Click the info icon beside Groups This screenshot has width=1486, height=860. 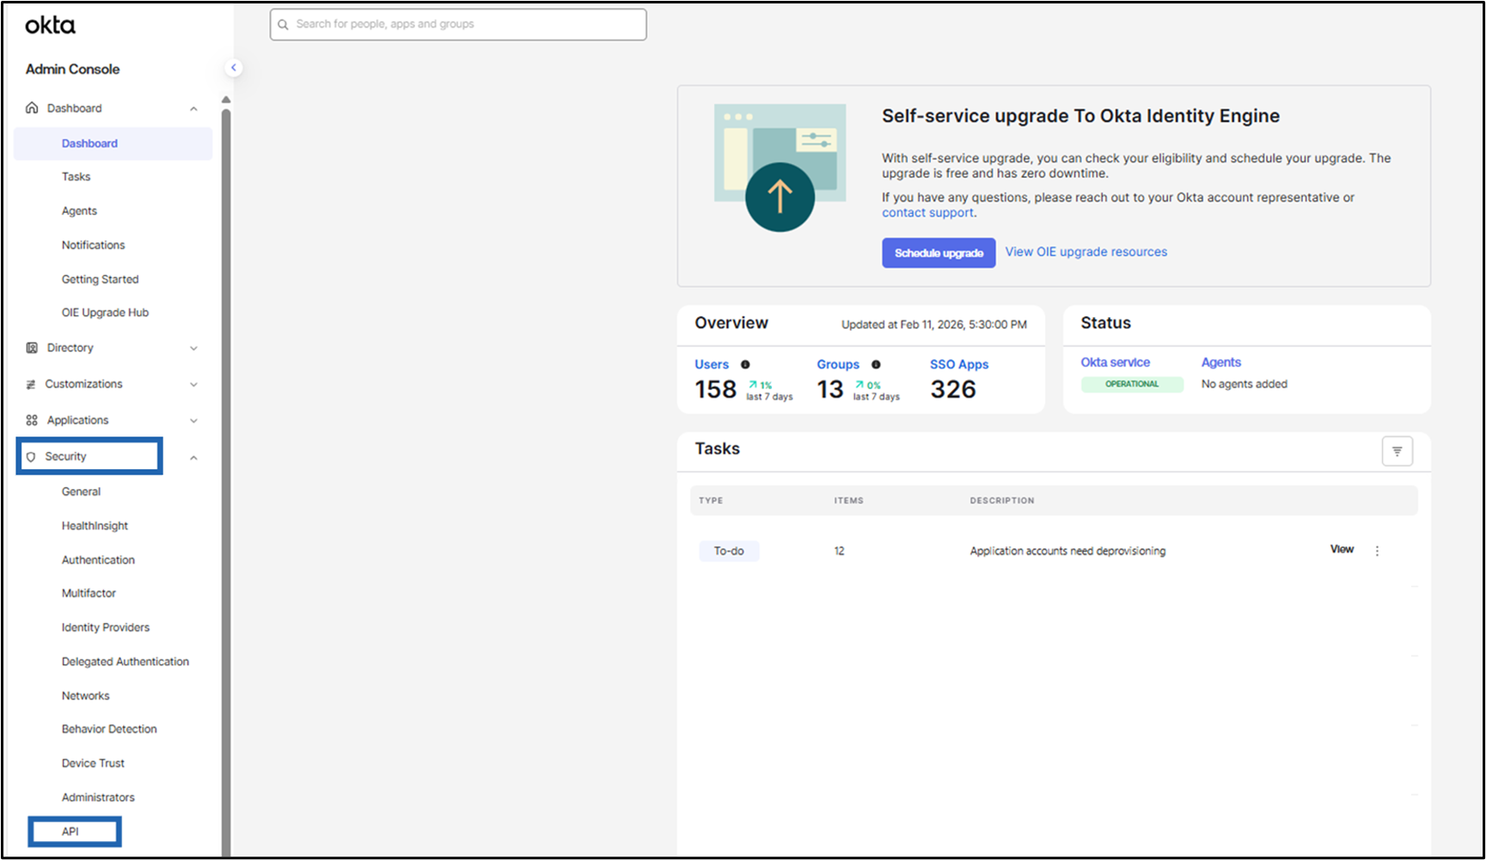[x=876, y=364]
